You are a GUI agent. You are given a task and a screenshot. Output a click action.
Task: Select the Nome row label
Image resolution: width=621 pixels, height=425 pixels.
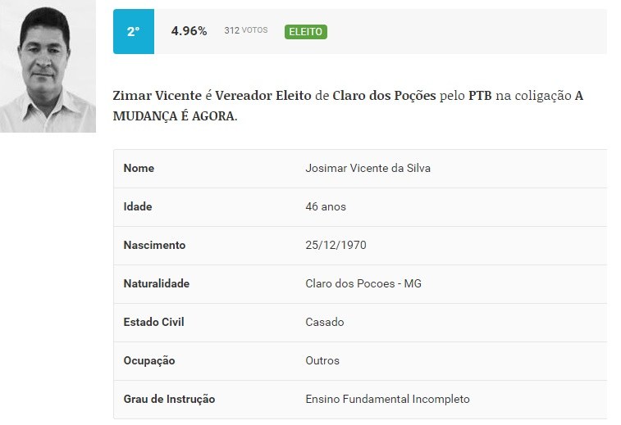click(139, 169)
